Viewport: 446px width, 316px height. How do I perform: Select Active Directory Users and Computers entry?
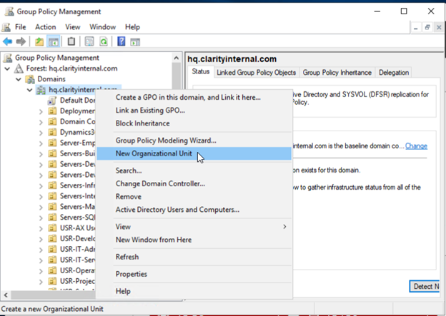[194, 210]
